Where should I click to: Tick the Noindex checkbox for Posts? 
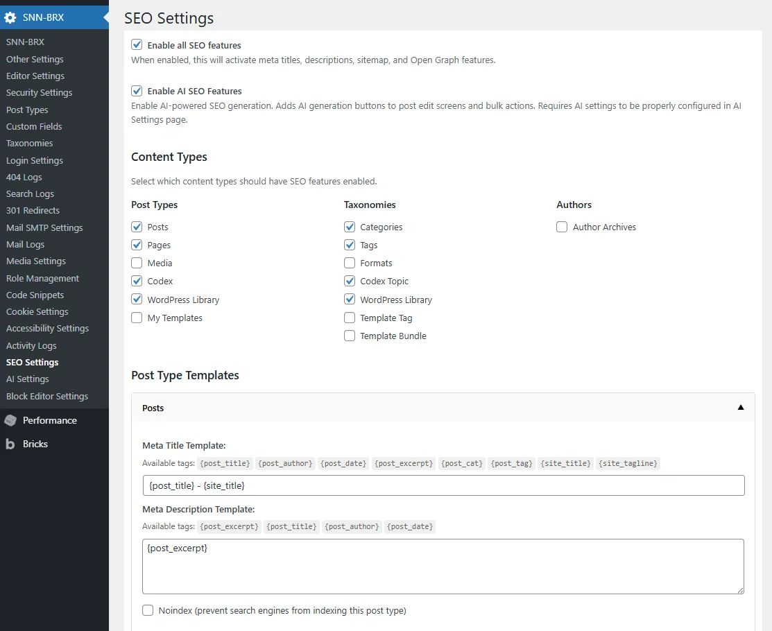pyautogui.click(x=148, y=610)
